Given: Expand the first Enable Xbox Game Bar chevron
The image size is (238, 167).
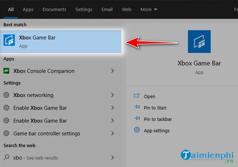Looking at the screenshot, I should pyautogui.click(x=112, y=108).
